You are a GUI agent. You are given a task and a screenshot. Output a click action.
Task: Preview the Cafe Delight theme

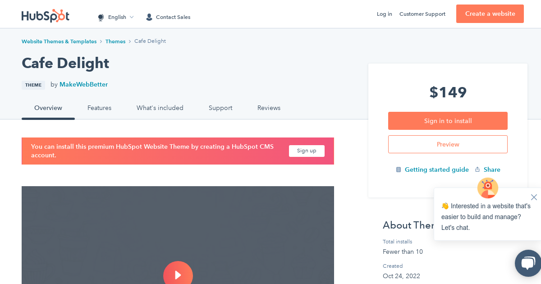pos(448,144)
